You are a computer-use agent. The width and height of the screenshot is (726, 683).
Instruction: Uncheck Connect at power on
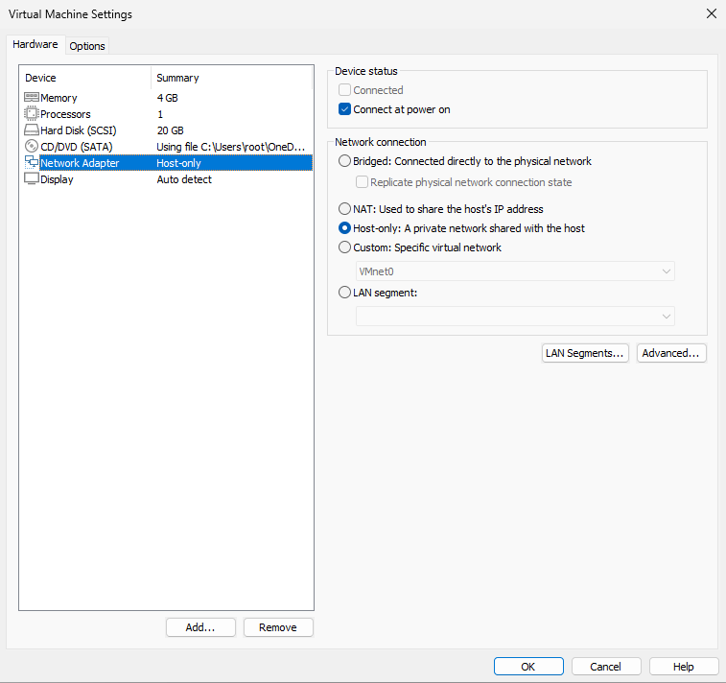345,109
